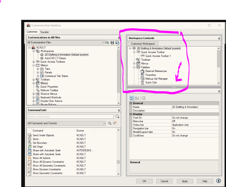Screen dimensions: 226x187
Task: Click the Show Geometric Constraints icon
Action: coord(29,173)
